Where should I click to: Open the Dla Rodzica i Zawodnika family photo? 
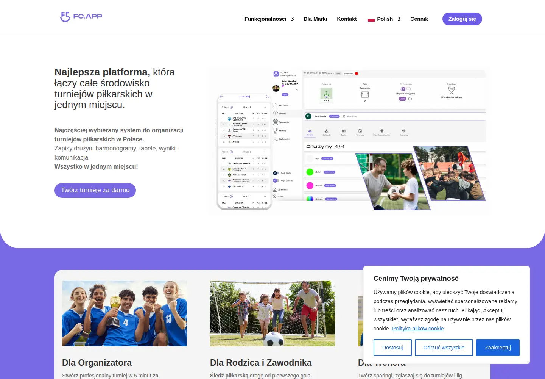point(272,313)
